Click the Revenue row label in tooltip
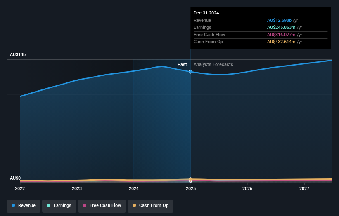 202,20
